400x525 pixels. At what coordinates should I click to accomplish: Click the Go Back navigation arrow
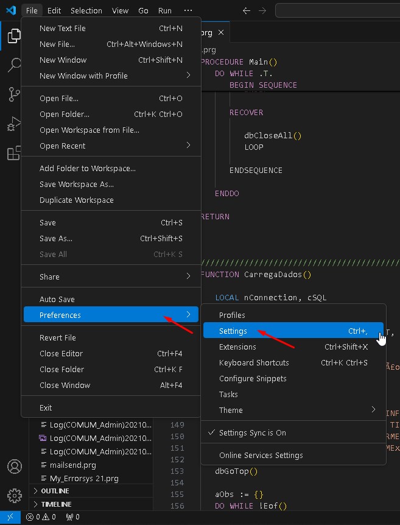(246, 10)
